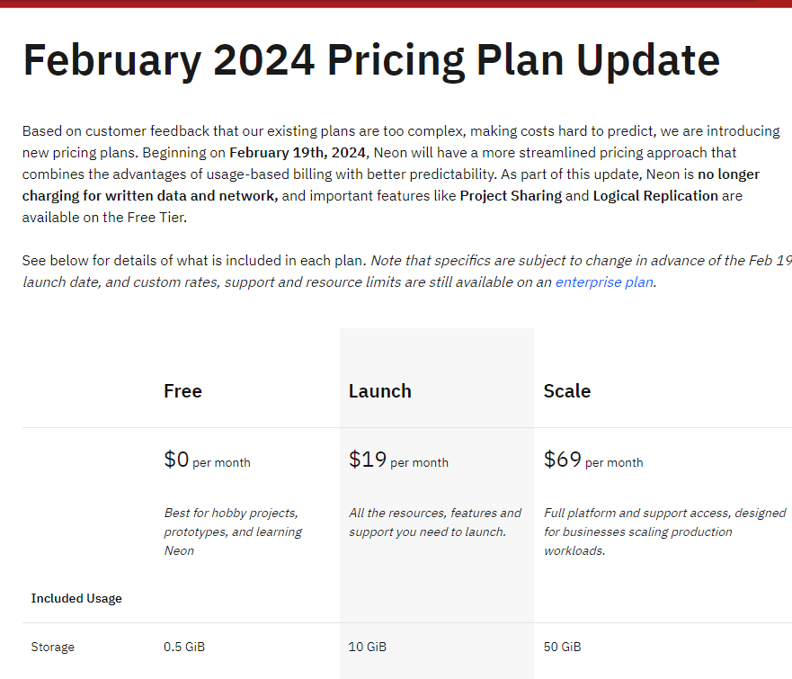Open the enterprise plan link
The image size is (792, 679).
point(604,282)
